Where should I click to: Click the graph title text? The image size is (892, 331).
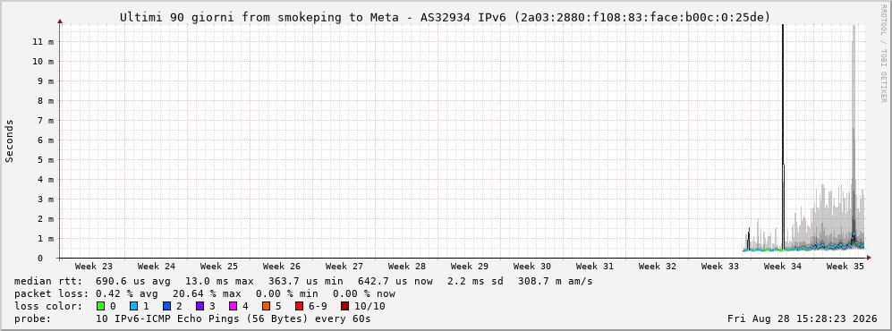[445, 18]
